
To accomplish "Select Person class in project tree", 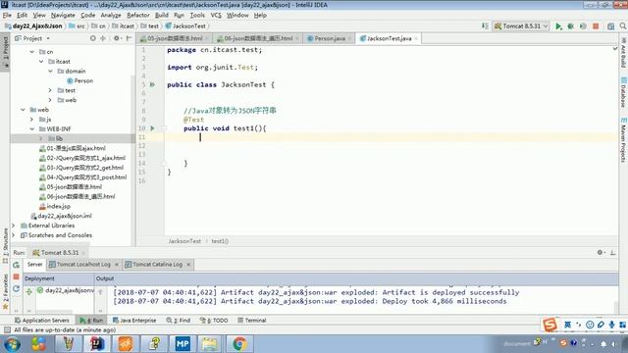I will click(80, 80).
